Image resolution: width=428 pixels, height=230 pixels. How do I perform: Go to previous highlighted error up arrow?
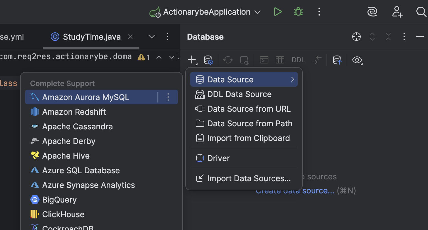pos(159,57)
